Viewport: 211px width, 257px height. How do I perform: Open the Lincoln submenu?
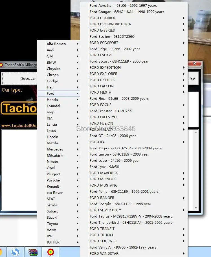(x=59, y=137)
